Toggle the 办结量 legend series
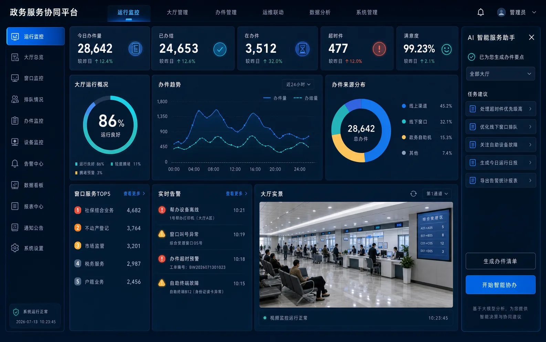The height and width of the screenshot is (342, 546). 306,98
